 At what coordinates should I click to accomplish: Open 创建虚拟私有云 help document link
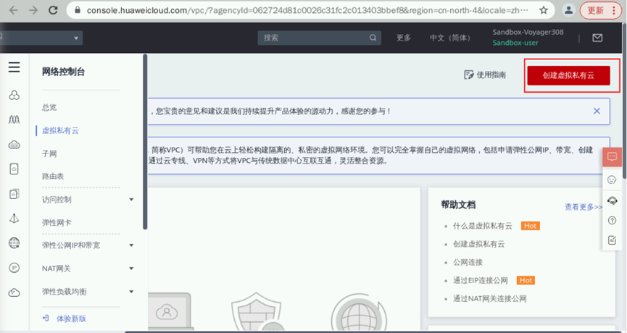click(x=478, y=244)
